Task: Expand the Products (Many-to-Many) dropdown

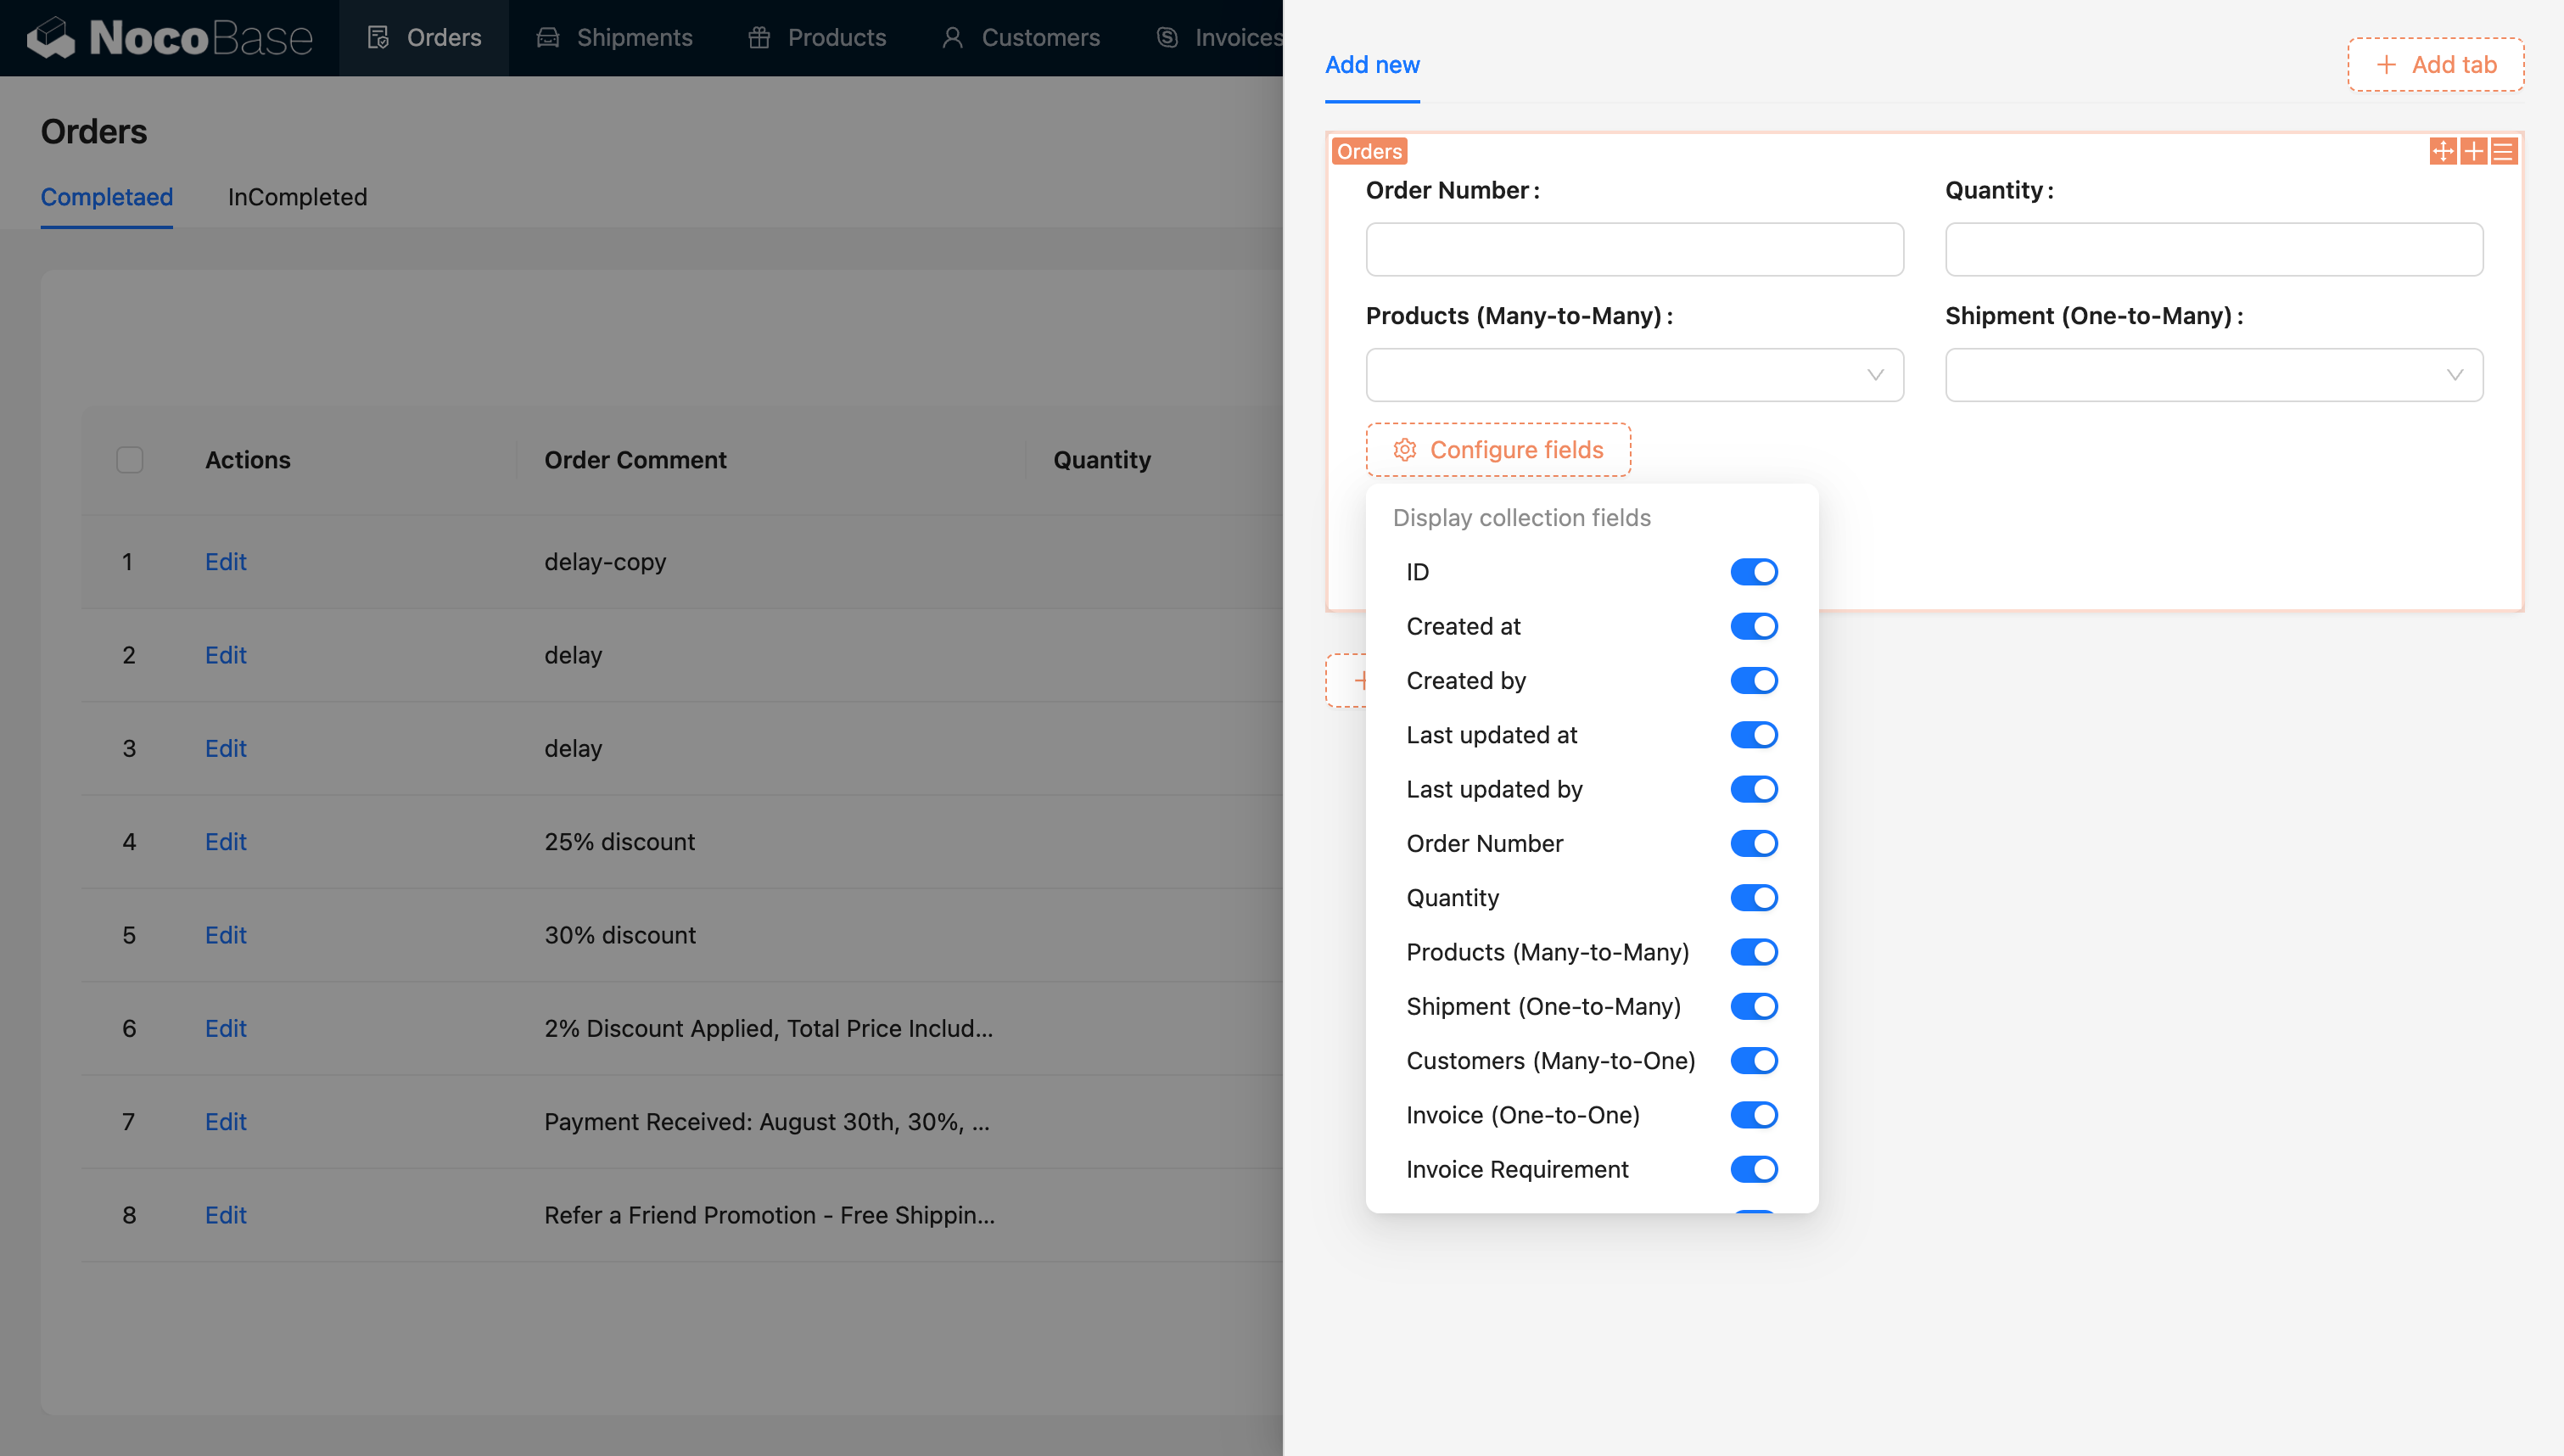Action: click(x=1634, y=375)
